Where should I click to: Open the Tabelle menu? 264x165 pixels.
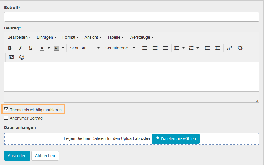[x=115, y=37]
